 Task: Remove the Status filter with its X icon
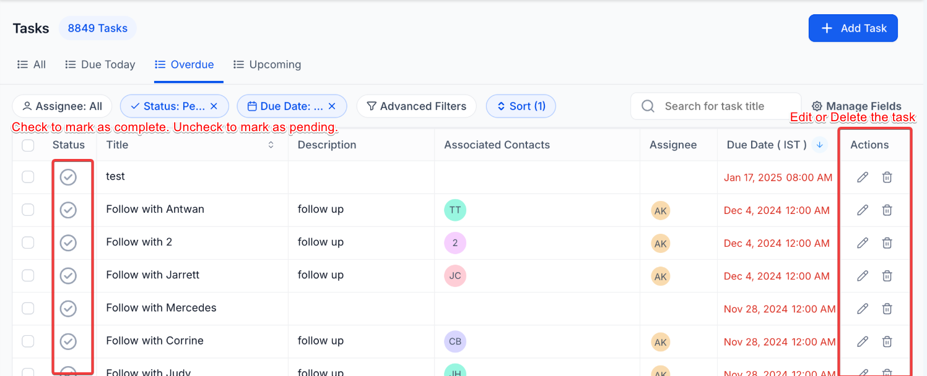coord(214,106)
